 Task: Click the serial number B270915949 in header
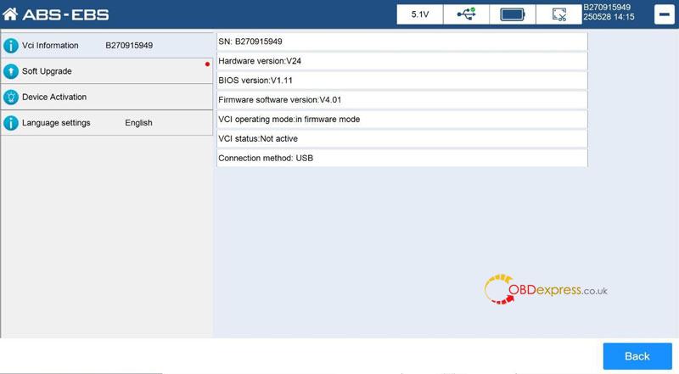(x=607, y=8)
